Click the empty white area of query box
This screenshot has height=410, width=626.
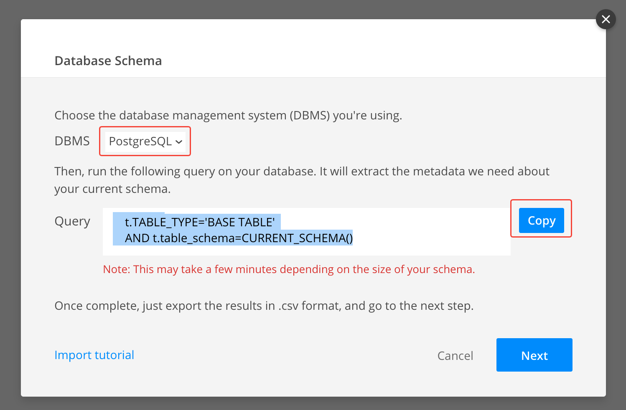[430, 232]
